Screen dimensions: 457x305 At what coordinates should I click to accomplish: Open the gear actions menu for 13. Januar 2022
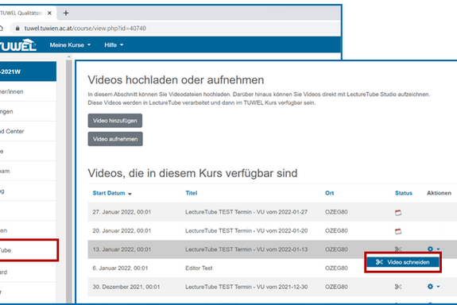coord(434,249)
